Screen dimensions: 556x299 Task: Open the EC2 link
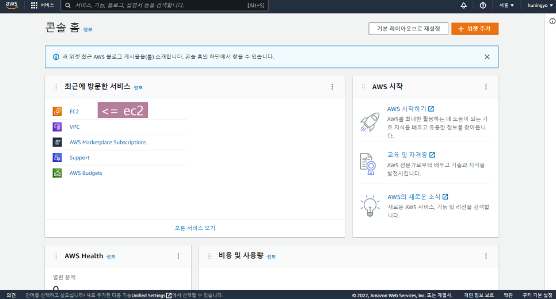coord(74,111)
